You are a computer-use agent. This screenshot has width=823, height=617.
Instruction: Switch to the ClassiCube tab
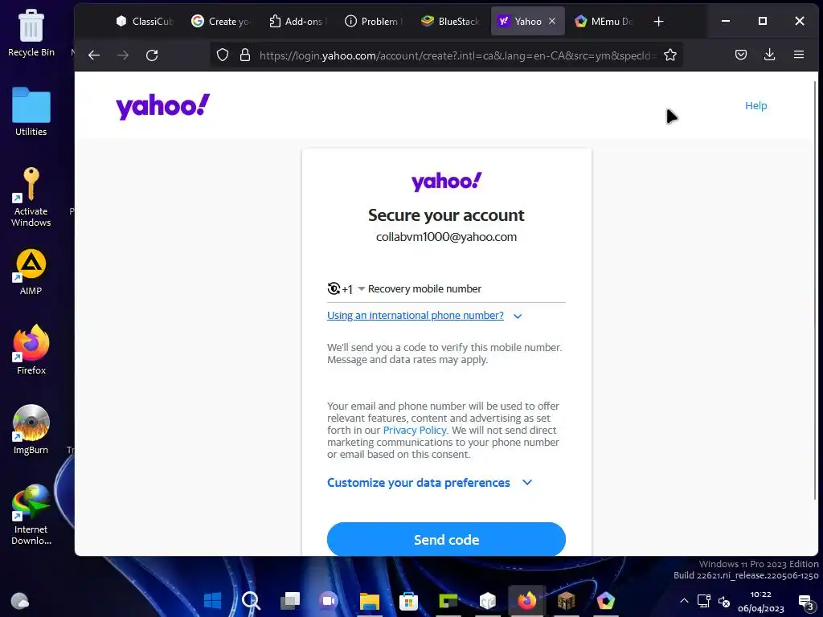pos(144,21)
